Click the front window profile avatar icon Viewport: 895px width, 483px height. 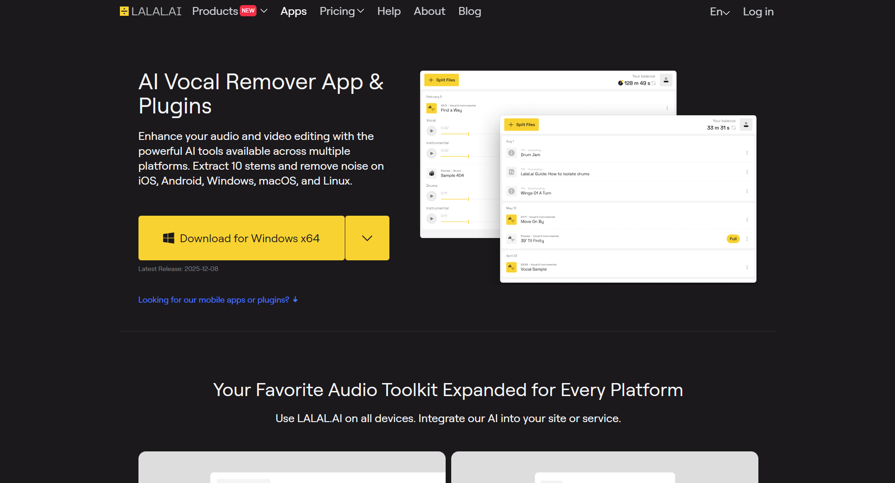[746, 125]
